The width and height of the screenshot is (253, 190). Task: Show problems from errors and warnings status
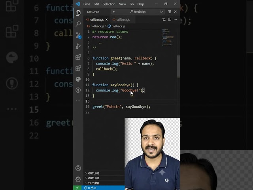coord(90,188)
